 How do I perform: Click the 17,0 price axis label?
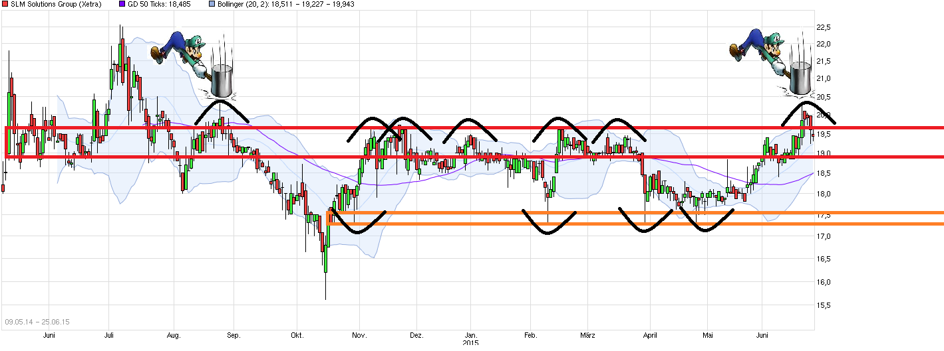tap(823, 236)
